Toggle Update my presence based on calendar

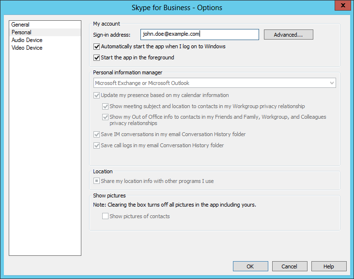pyautogui.click(x=97, y=96)
